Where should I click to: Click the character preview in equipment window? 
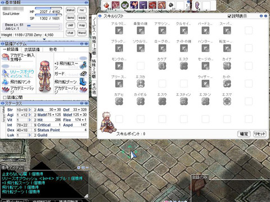click(x=44, y=76)
